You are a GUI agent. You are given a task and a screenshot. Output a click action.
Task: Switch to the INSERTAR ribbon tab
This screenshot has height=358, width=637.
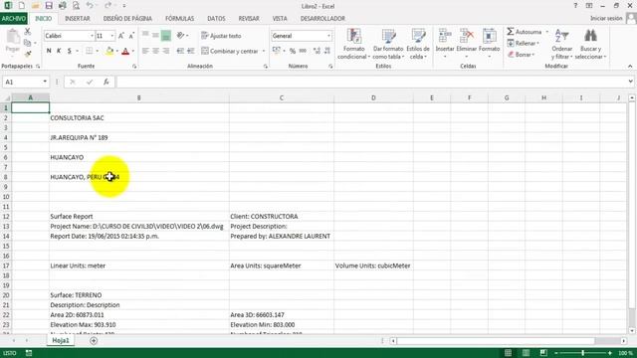tap(78, 19)
